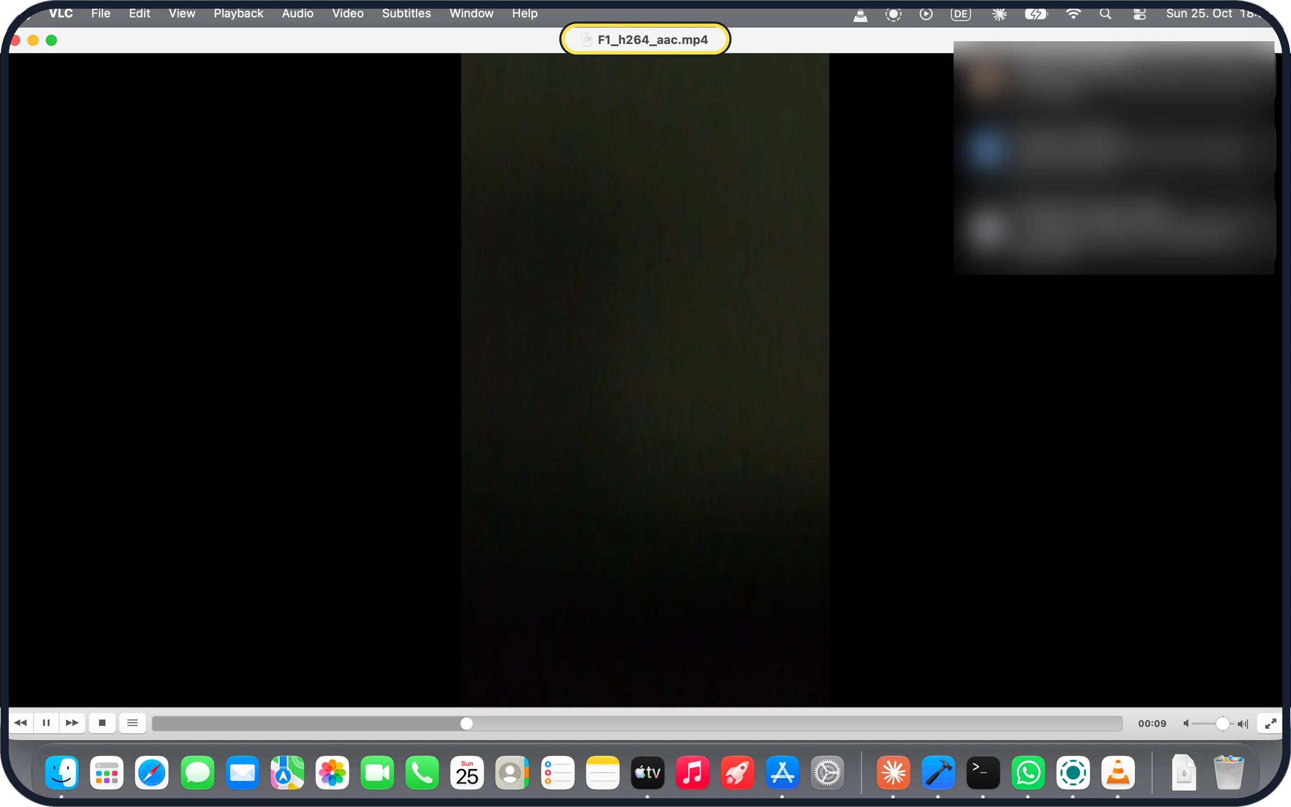Screen dimensions: 1291x807
Task: Click the rewind button in VLC controls
Action: pyautogui.click(x=21, y=723)
